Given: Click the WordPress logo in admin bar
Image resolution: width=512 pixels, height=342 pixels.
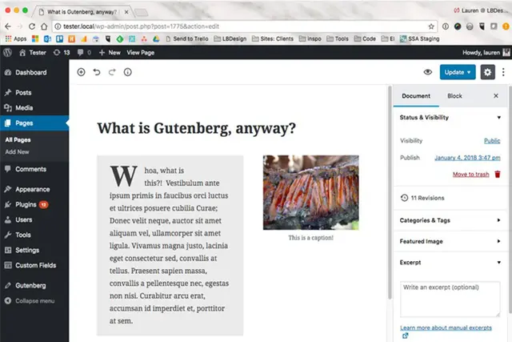Looking at the screenshot, I should 8,52.
